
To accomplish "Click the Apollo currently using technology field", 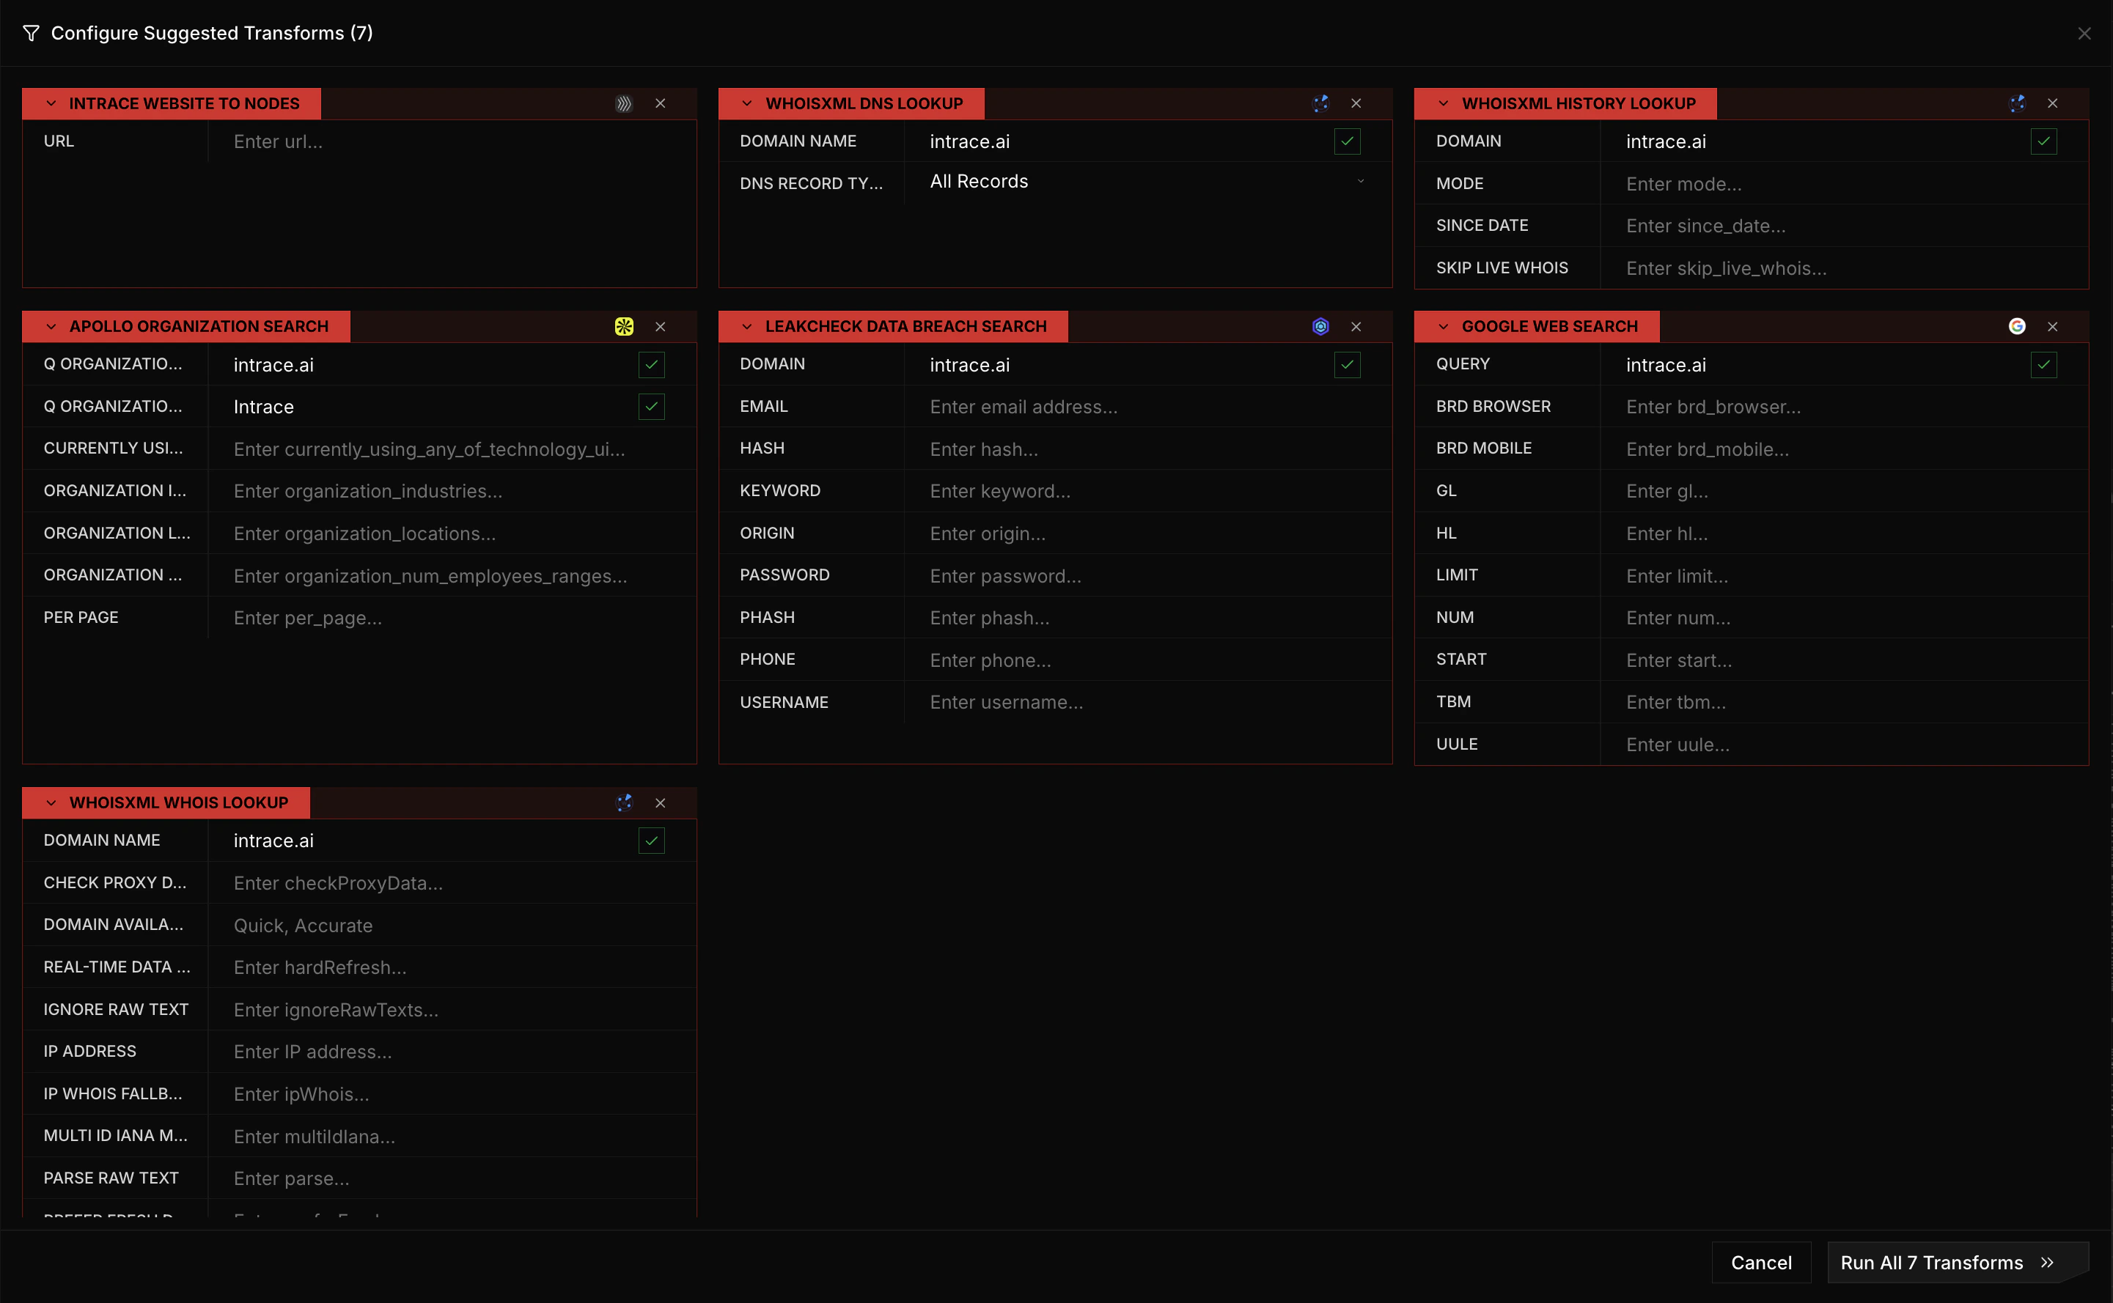I will click(x=452, y=449).
